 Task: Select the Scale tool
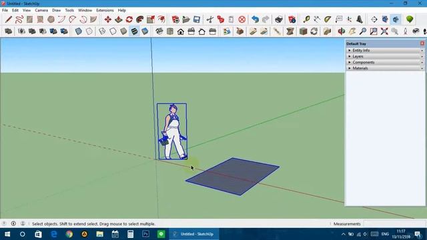click(x=151, y=19)
